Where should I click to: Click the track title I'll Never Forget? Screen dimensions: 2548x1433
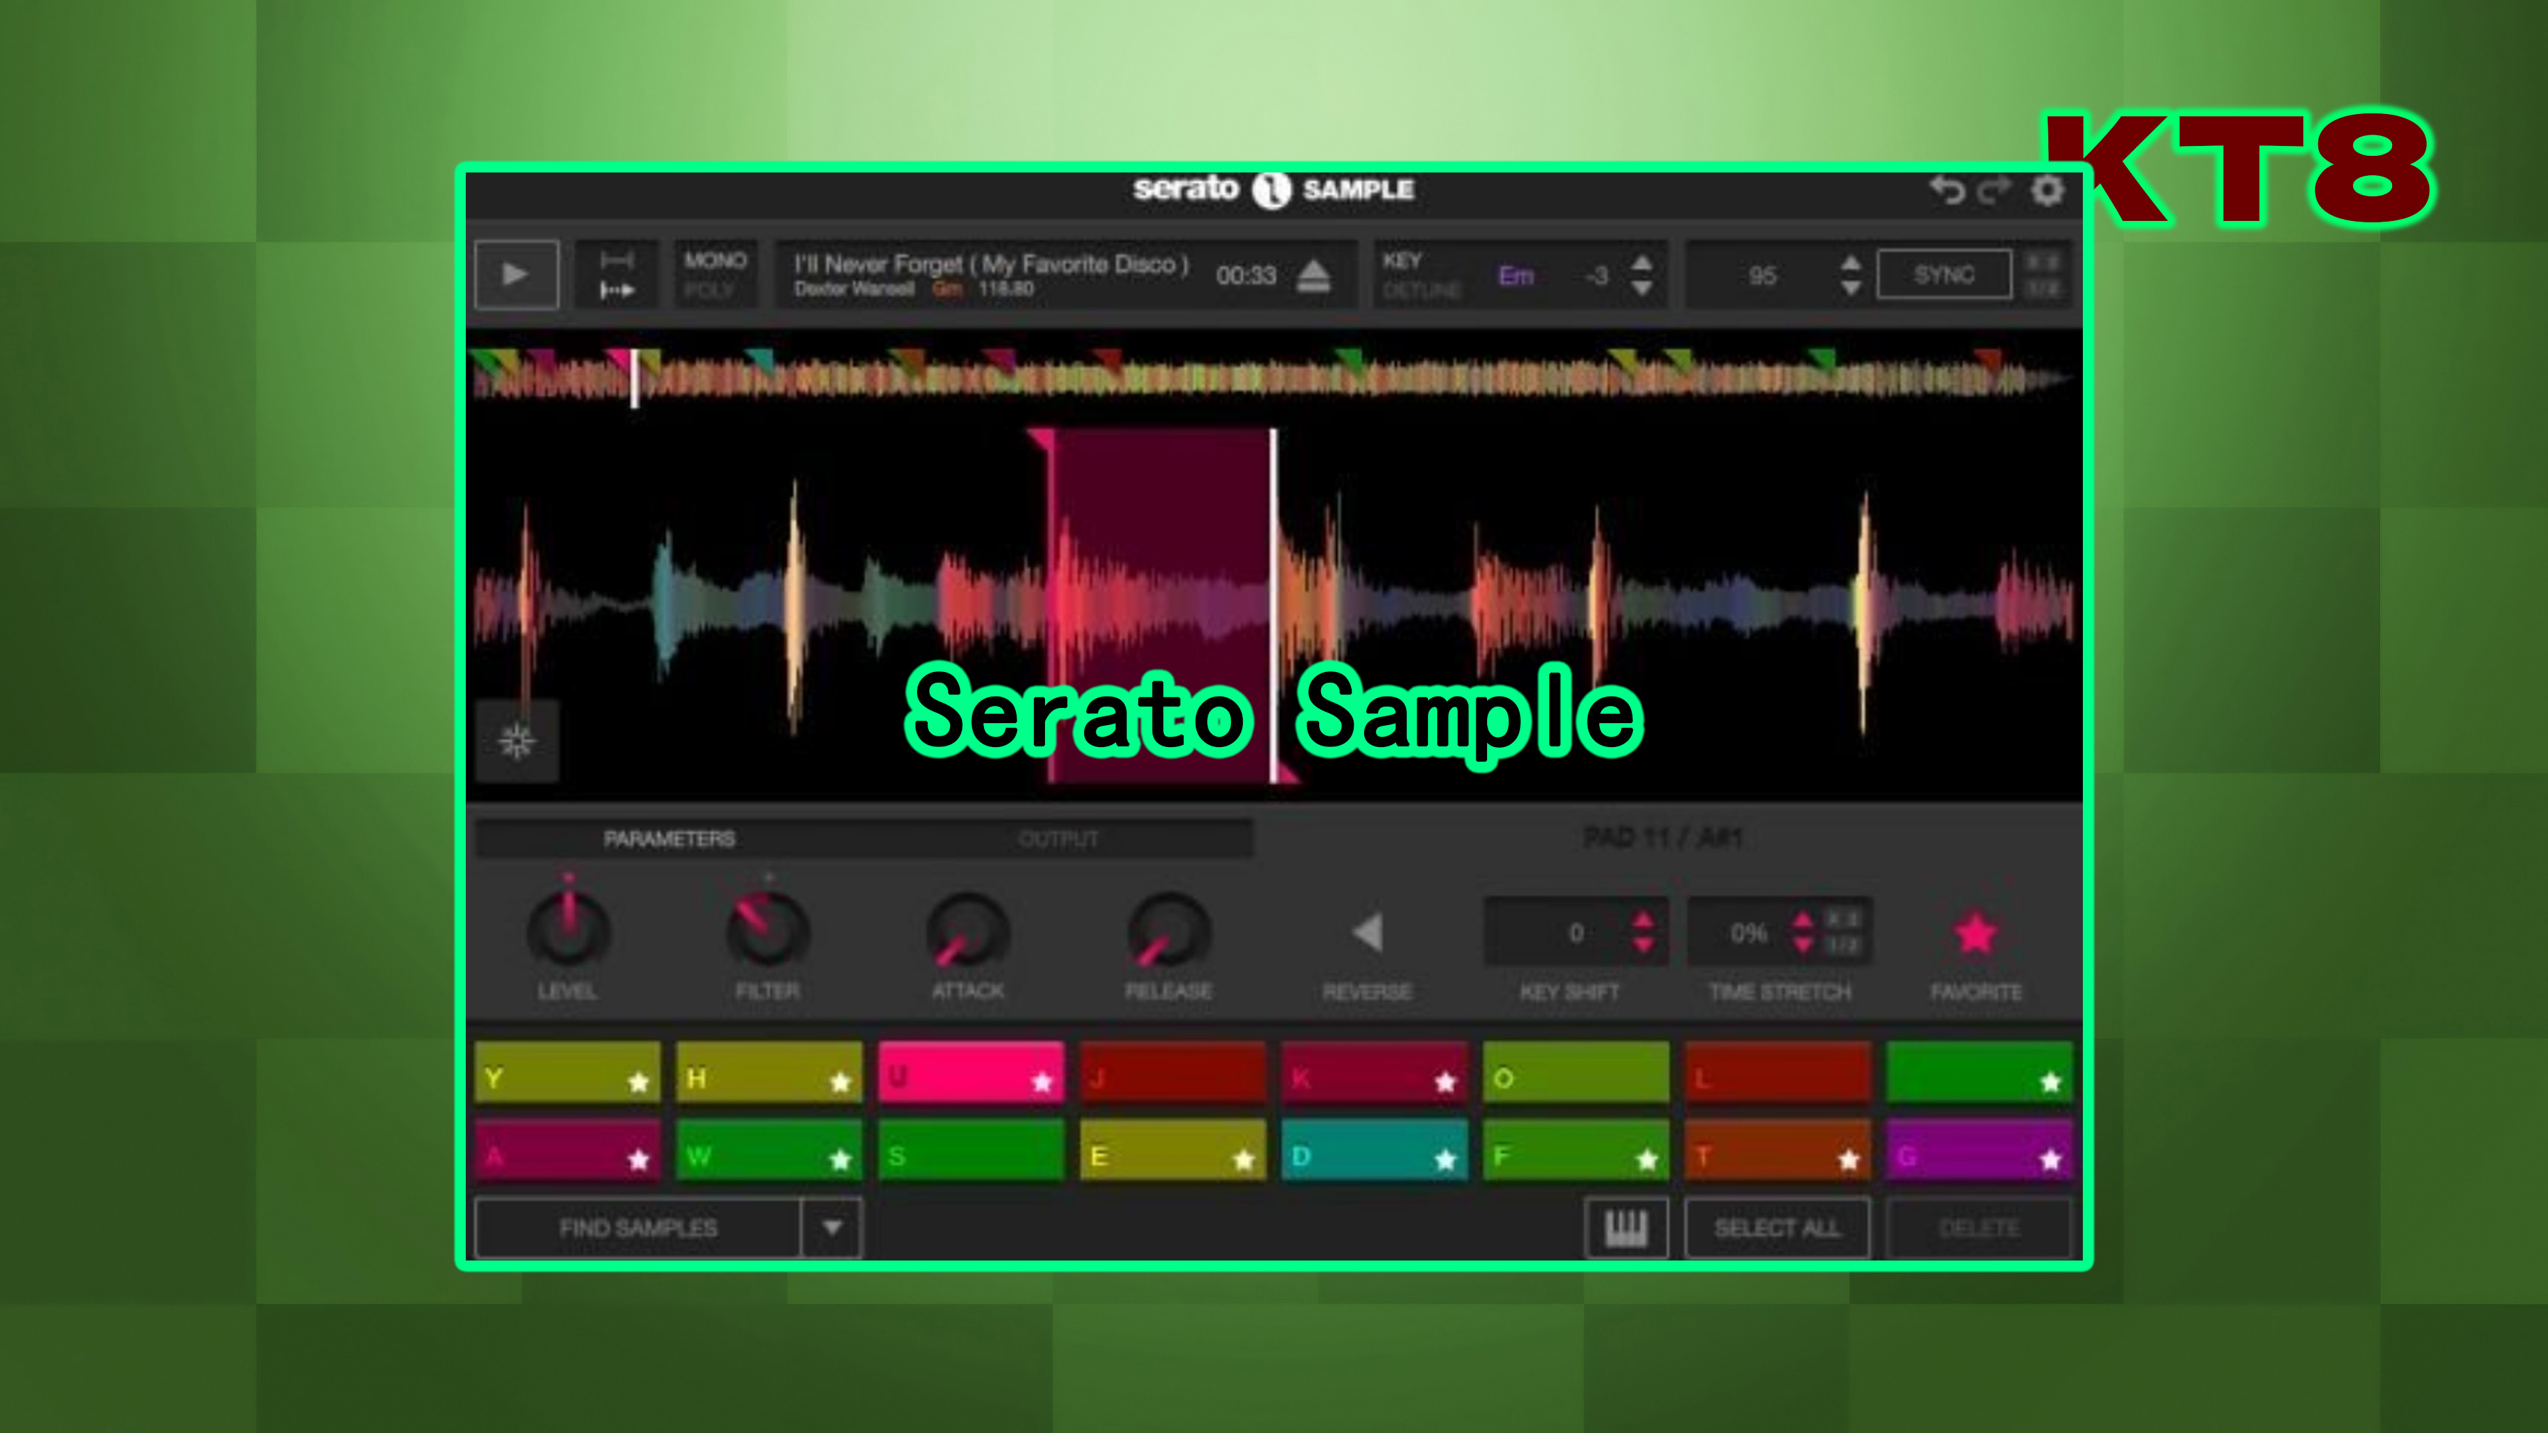pyautogui.click(x=990, y=264)
